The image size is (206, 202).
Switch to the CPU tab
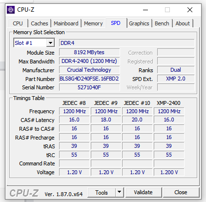pyautogui.click(x=18, y=23)
